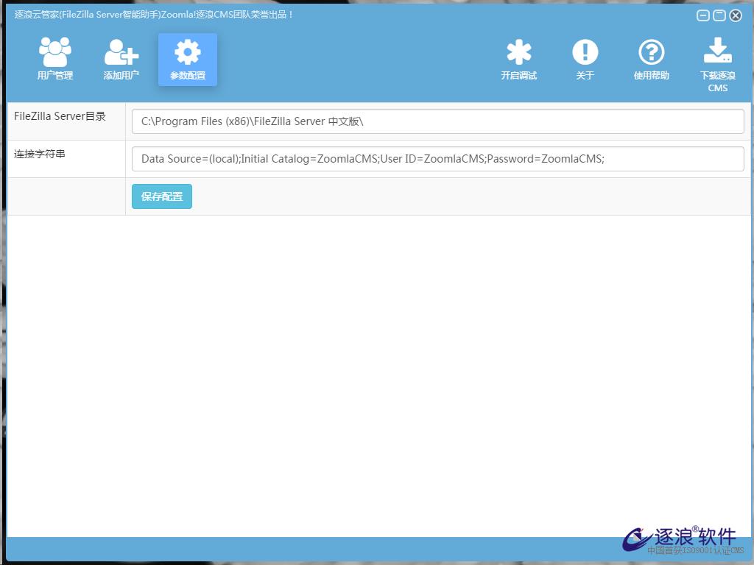Maximize the 逐浪云管家 window
The width and height of the screenshot is (754, 565).
719,15
